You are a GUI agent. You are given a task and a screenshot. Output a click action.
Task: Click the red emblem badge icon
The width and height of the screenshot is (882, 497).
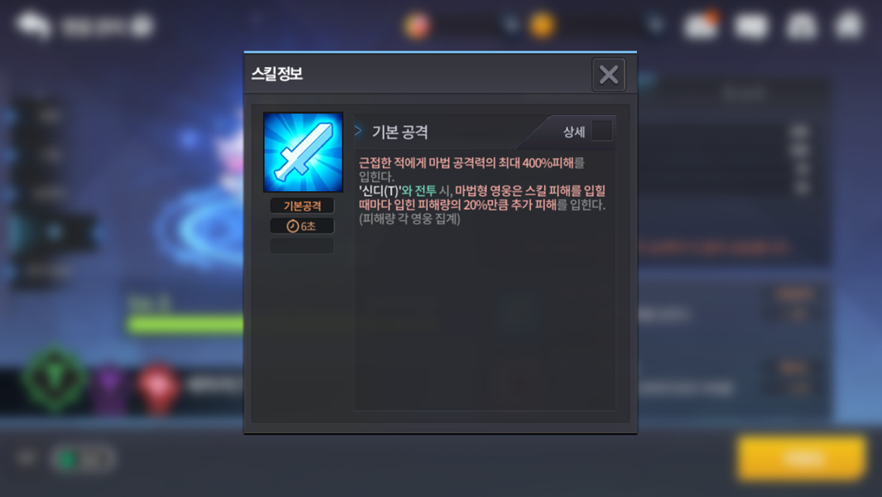(158, 387)
